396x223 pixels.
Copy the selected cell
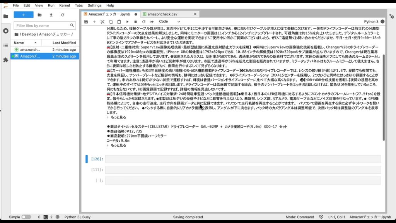[110, 22]
